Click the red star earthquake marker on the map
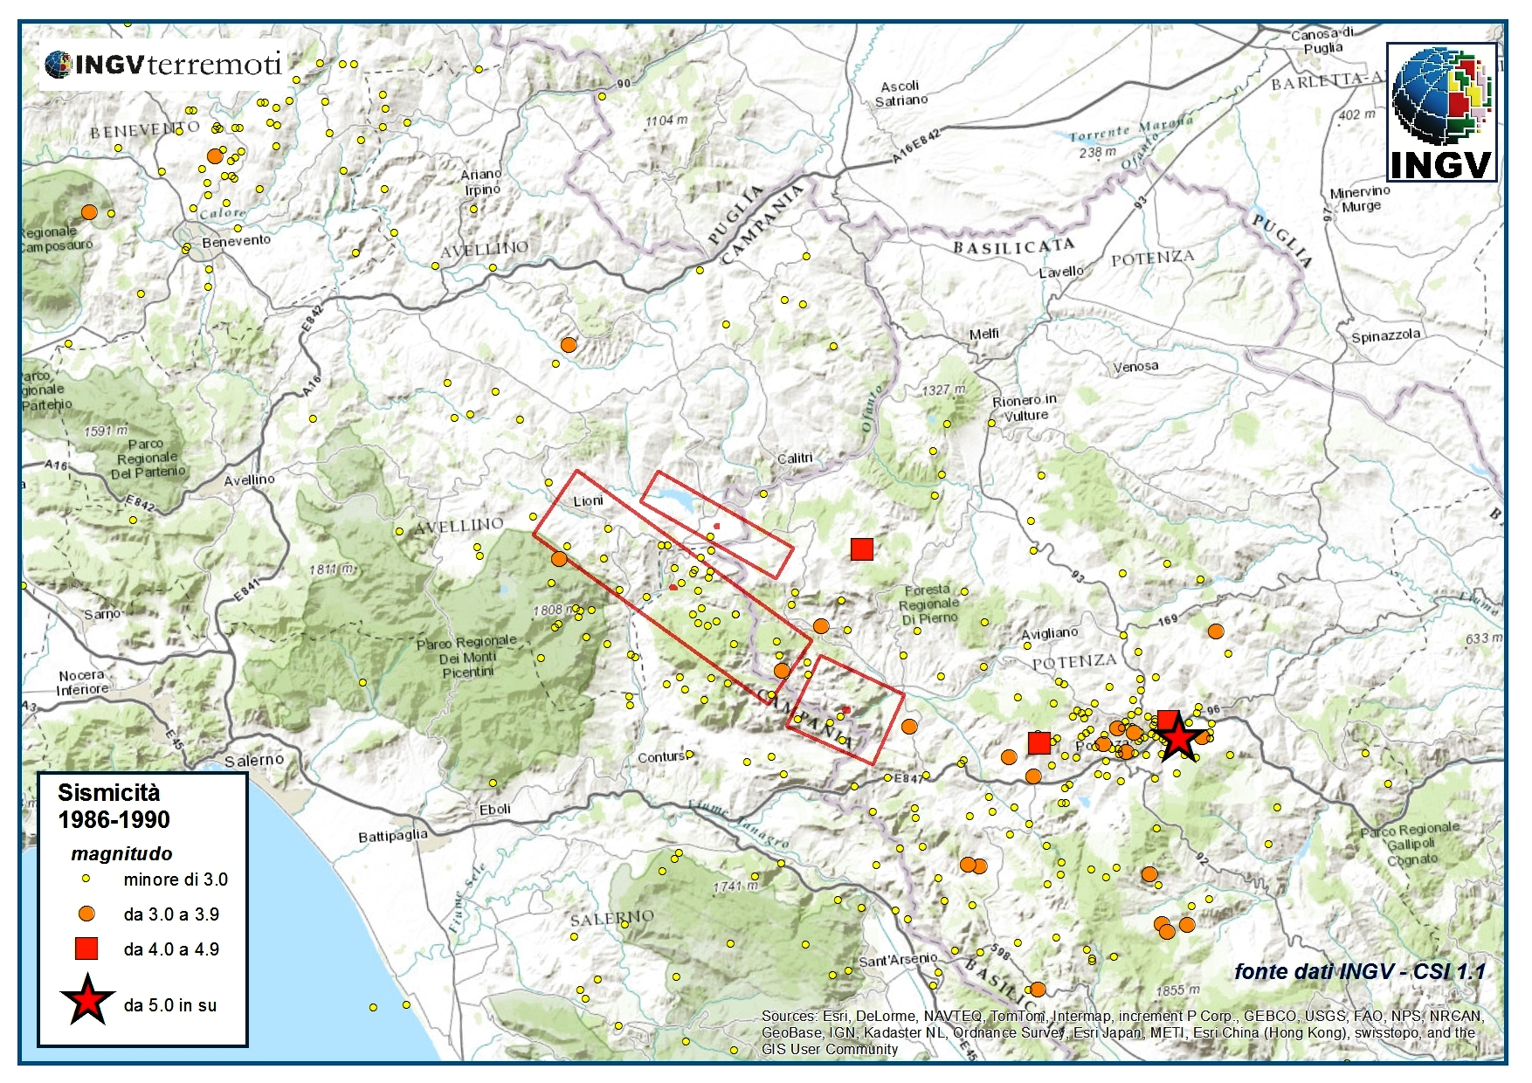This screenshot has height=1083, width=1532. tap(1178, 738)
